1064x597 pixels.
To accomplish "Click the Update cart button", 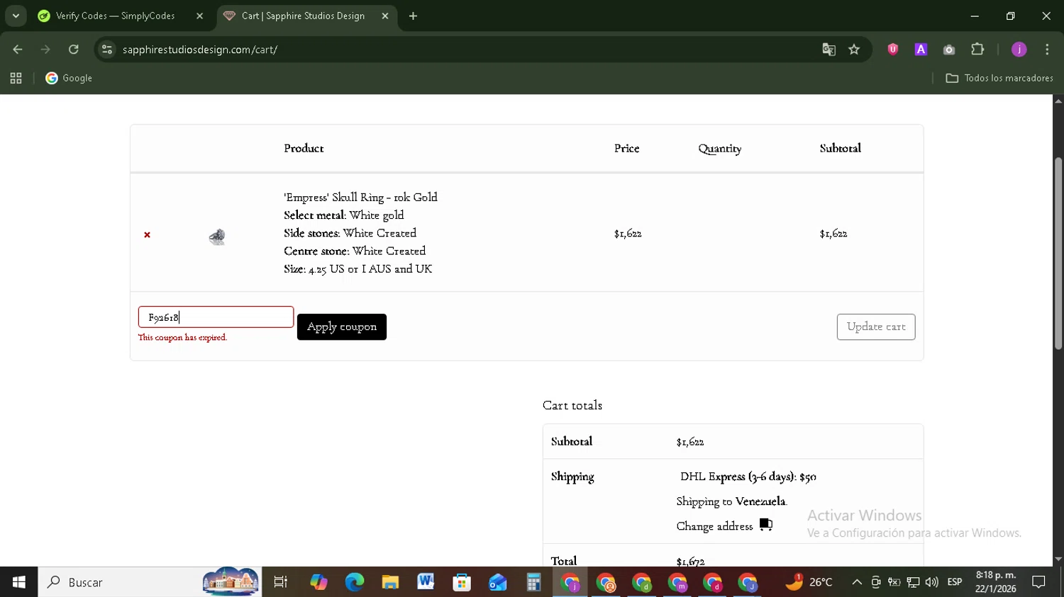I will [x=876, y=327].
